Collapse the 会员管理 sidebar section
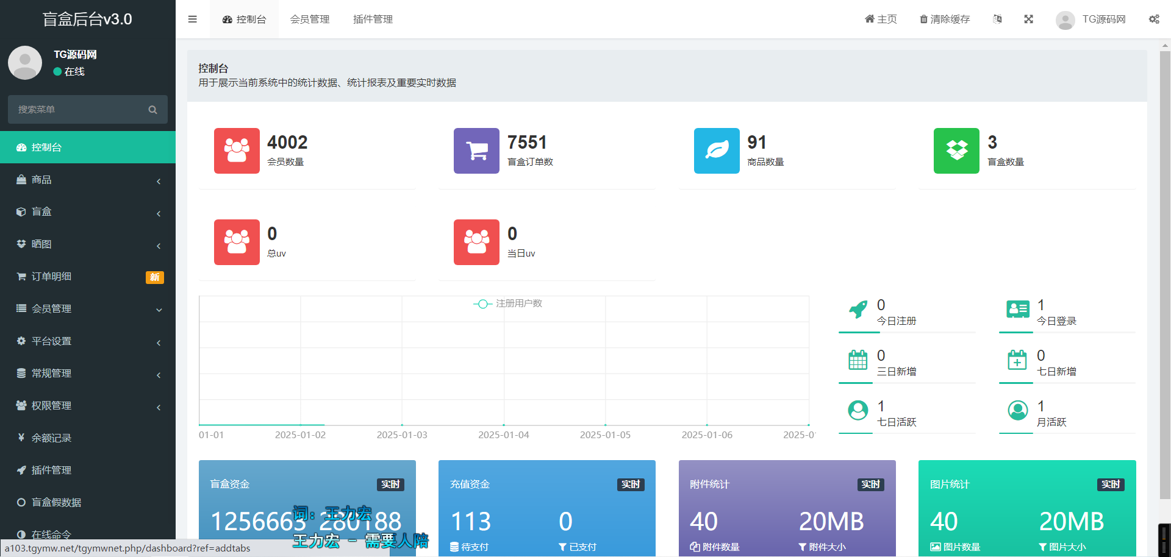The image size is (1171, 557). [x=88, y=309]
